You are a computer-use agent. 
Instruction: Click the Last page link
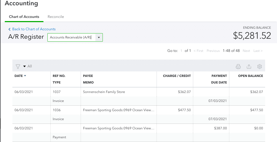coord(258,51)
